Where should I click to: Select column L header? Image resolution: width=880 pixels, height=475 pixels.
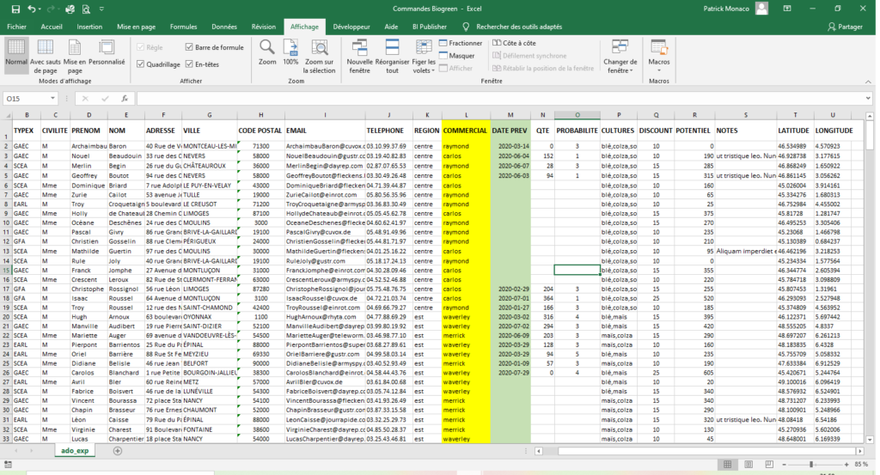[x=466, y=115]
